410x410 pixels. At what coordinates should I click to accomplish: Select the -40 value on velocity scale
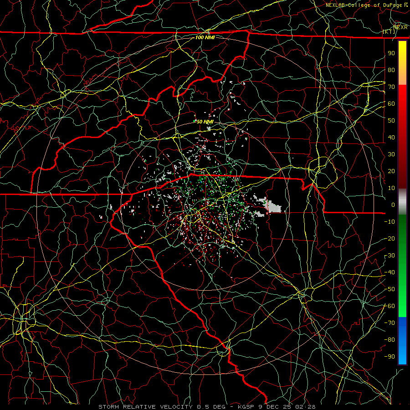[389, 272]
